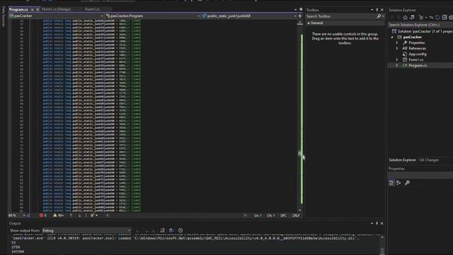453x255 pixels.
Task: Click the split editor button
Action: pos(300,16)
